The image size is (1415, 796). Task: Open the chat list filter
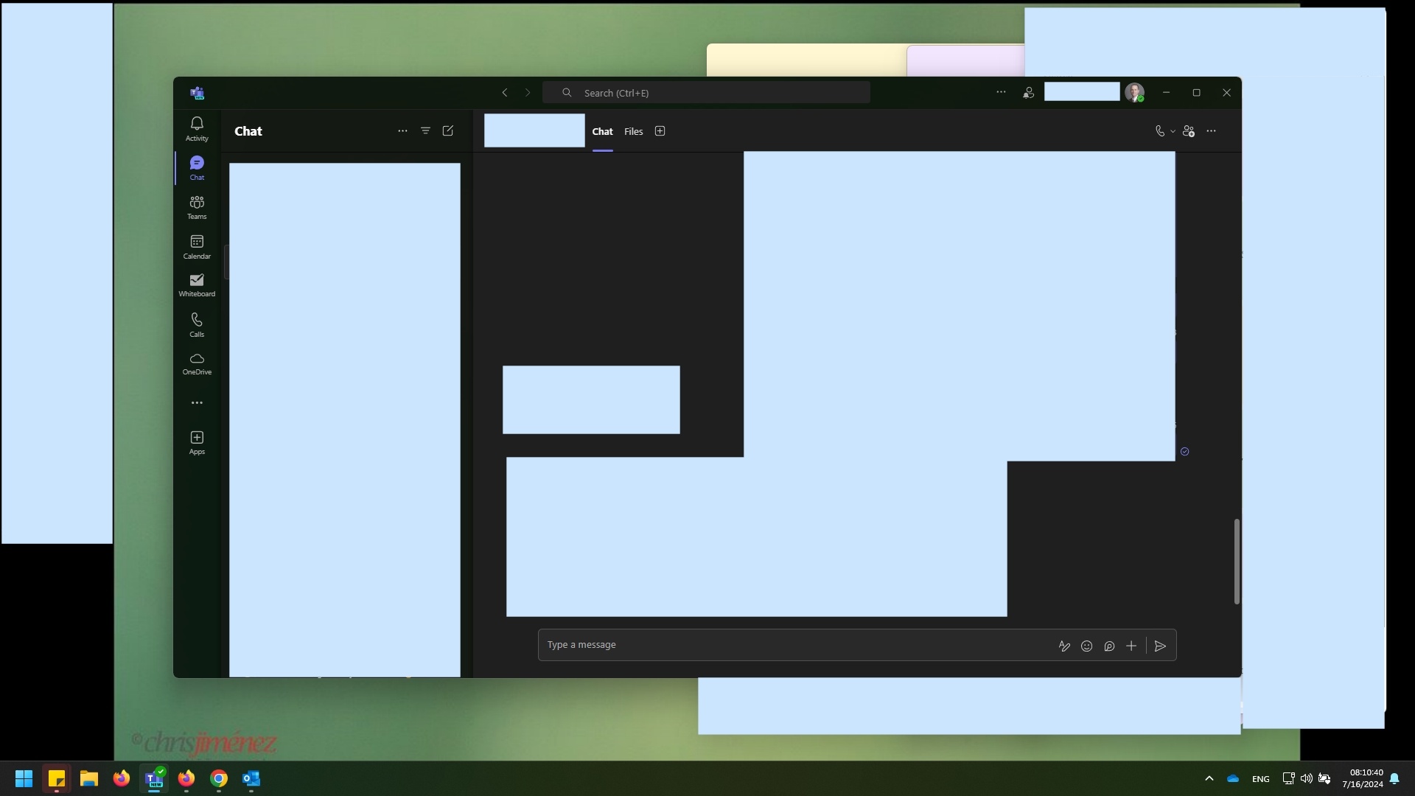(425, 131)
